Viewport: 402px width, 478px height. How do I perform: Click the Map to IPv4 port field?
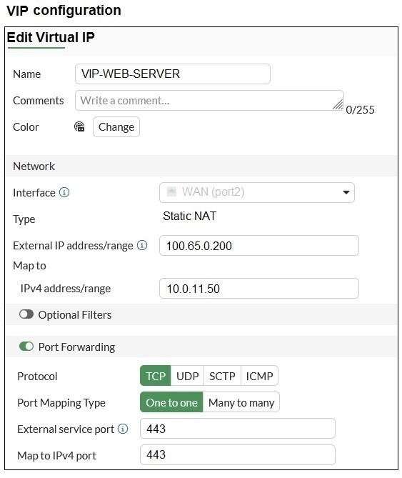tap(238, 455)
